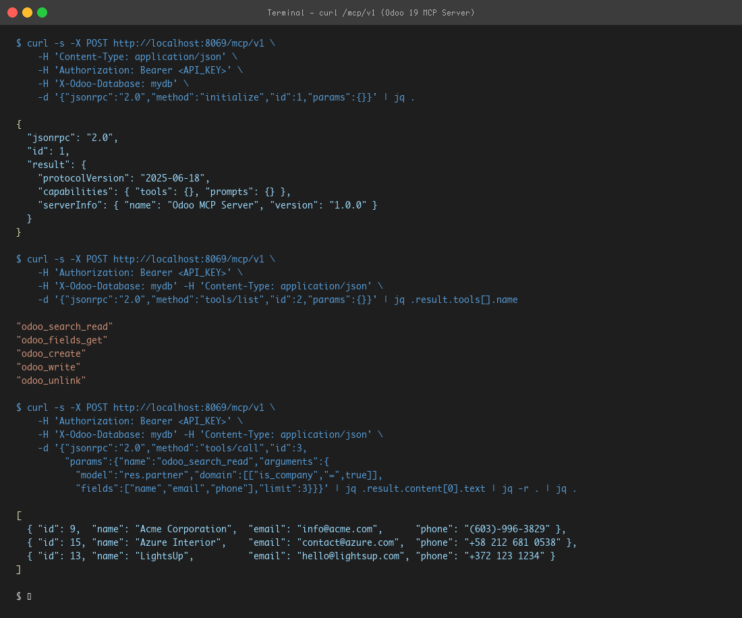Click the phone '+372 123 1234'

(x=505, y=556)
